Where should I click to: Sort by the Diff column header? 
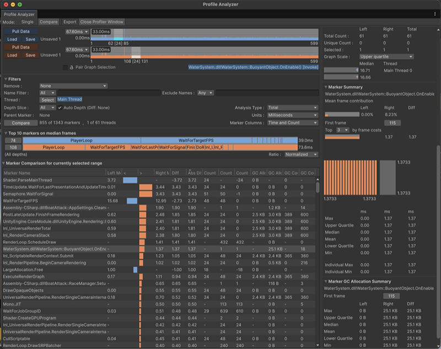[x=178, y=173]
